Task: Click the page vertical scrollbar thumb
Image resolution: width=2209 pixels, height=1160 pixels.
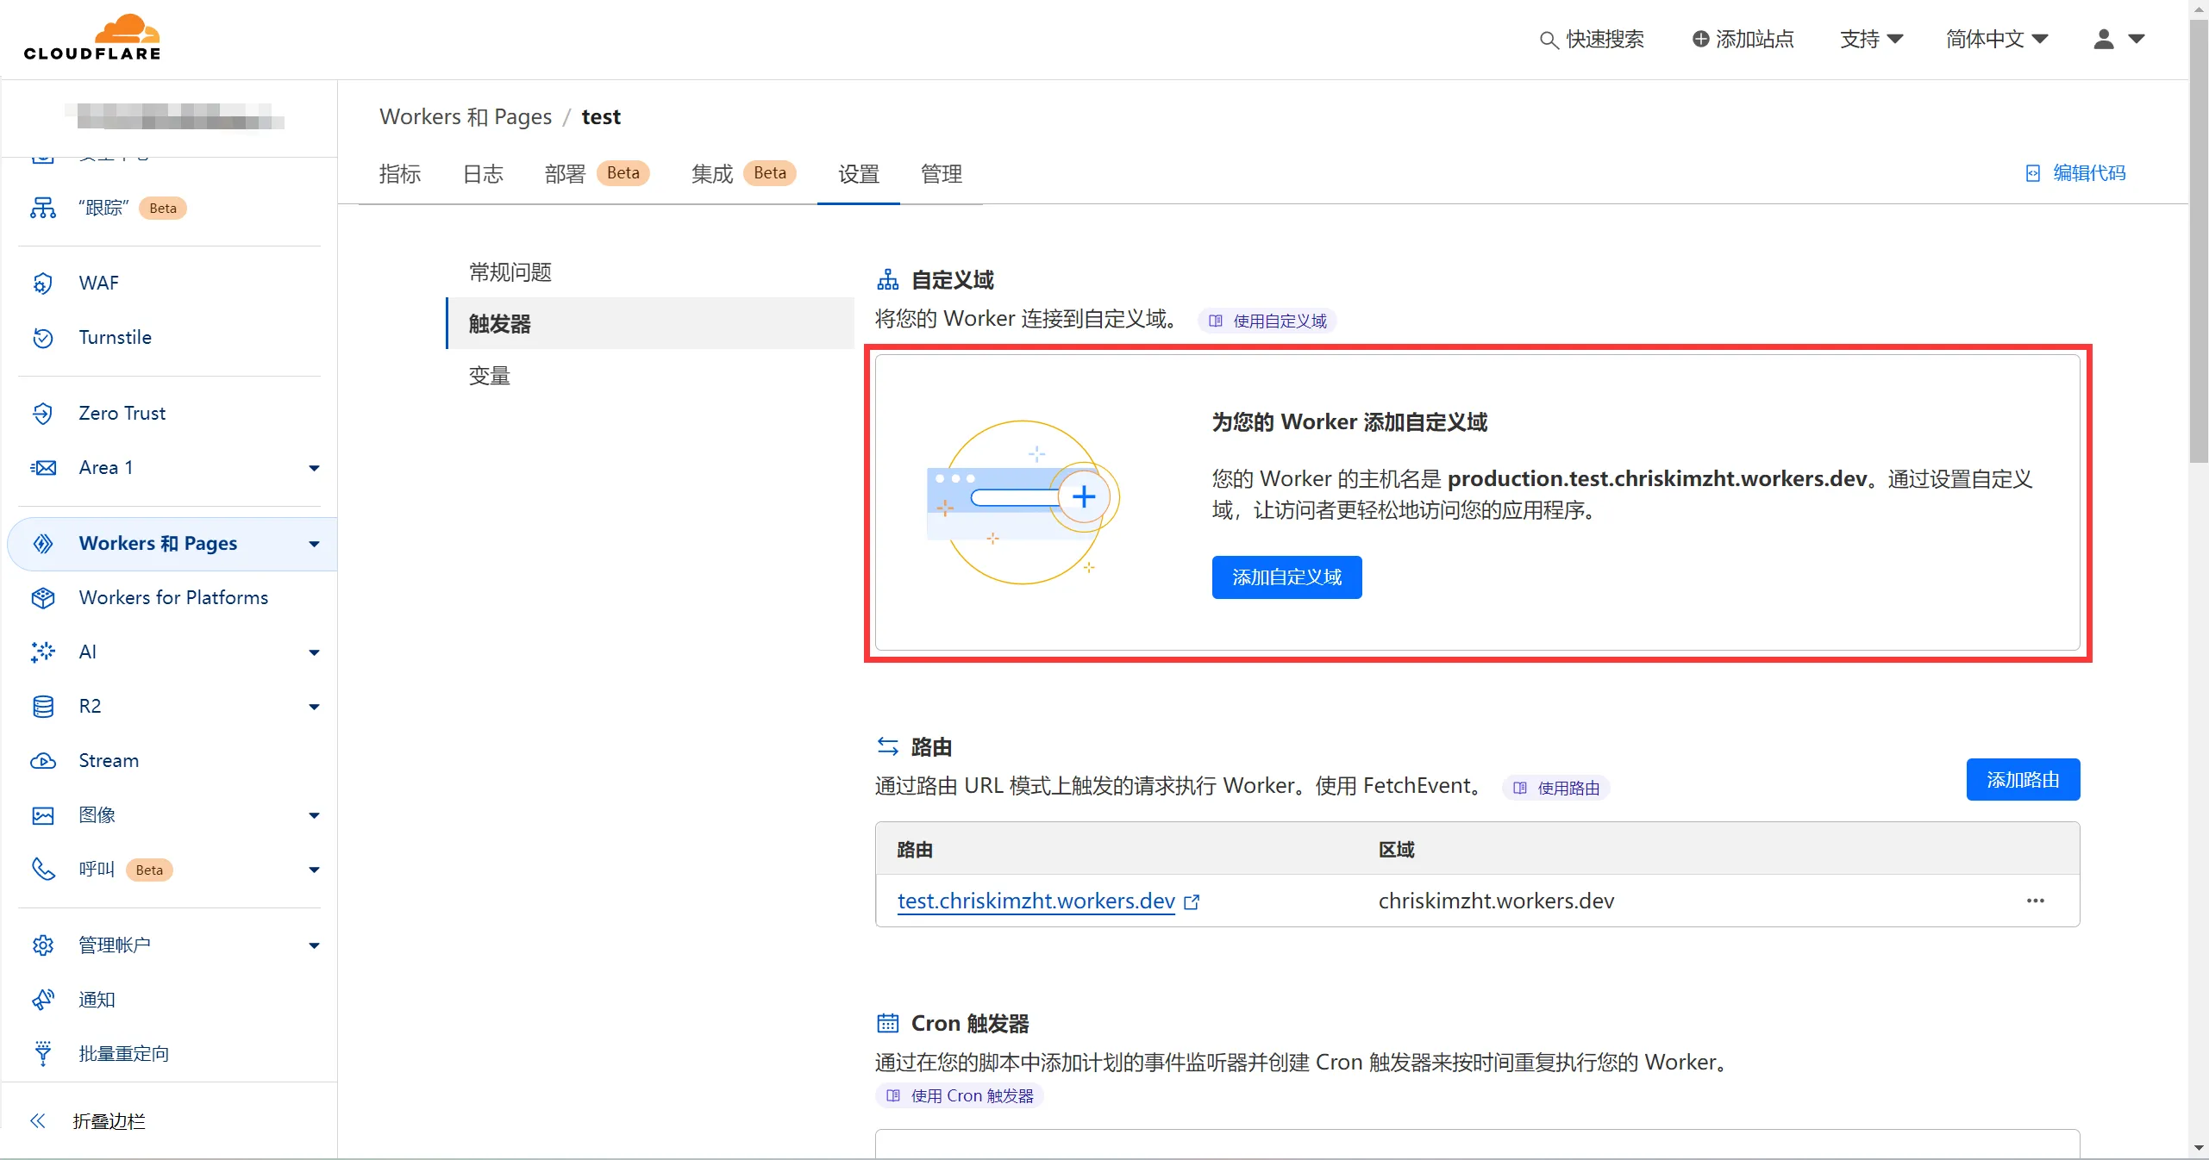Action: click(2199, 241)
